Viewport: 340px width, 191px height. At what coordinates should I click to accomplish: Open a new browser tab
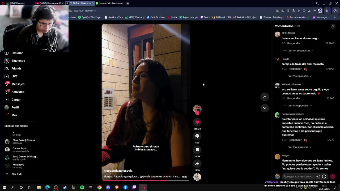pos(128,3)
